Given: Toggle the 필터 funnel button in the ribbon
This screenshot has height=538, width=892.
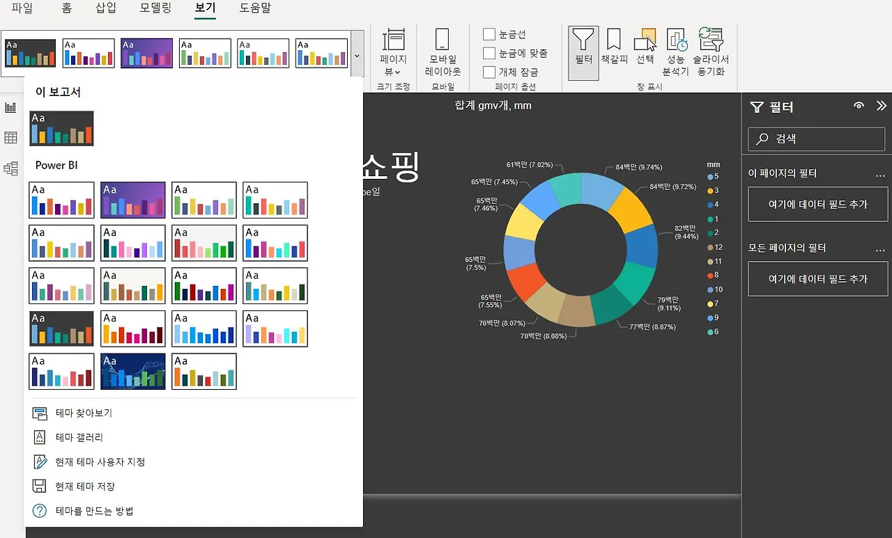Looking at the screenshot, I should (583, 53).
